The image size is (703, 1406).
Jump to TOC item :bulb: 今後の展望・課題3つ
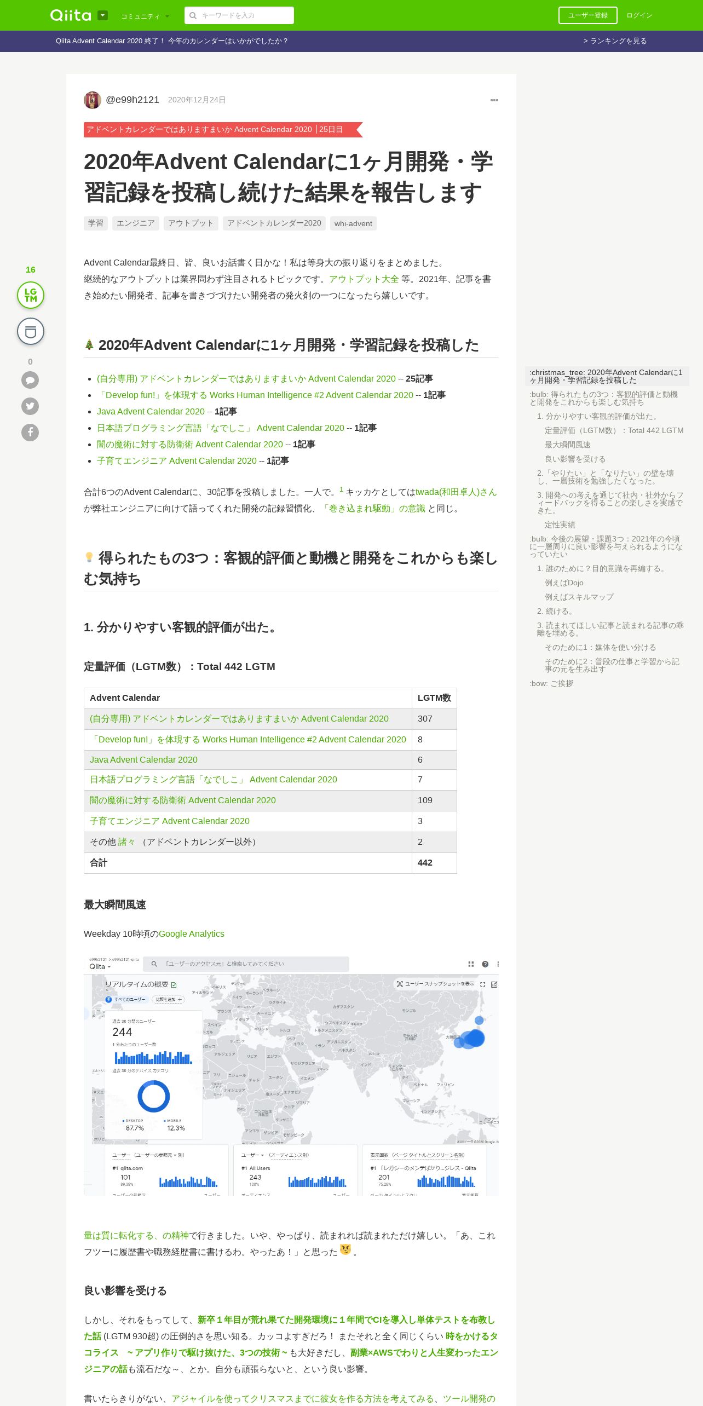click(x=606, y=547)
